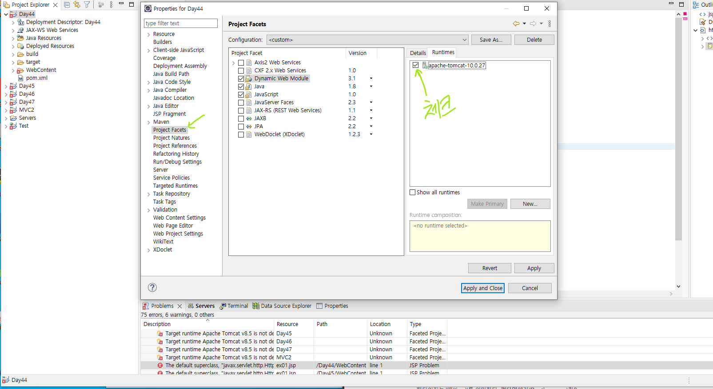This screenshot has height=389, width=713.
Task: Minimize the Project Explorer view
Action: click(121, 4)
